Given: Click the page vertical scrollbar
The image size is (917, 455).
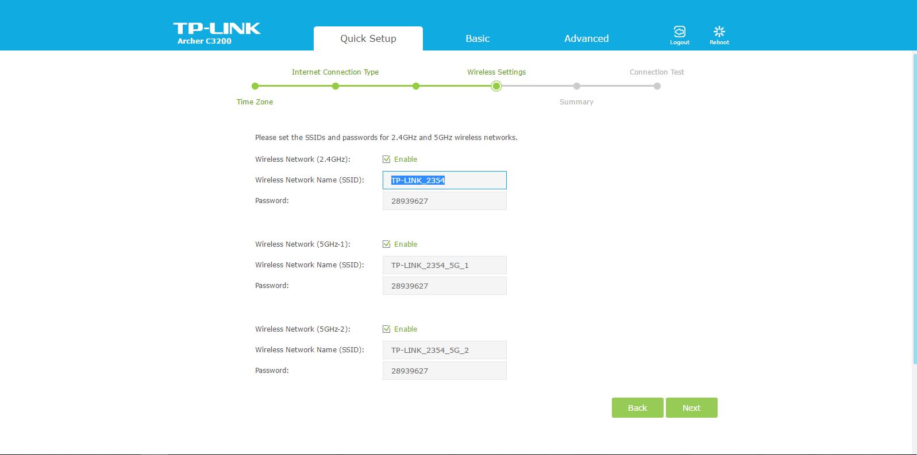Looking at the screenshot, I should (x=914, y=208).
